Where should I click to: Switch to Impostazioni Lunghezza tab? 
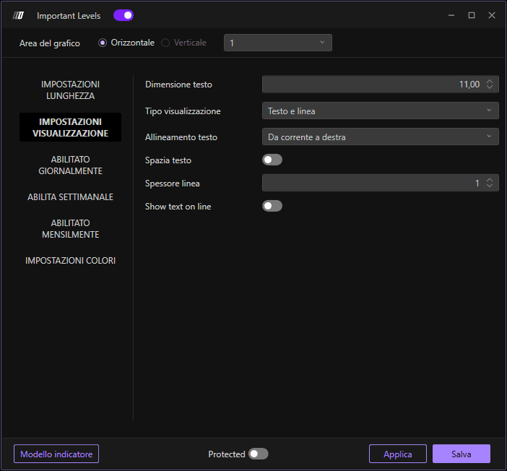click(70, 90)
